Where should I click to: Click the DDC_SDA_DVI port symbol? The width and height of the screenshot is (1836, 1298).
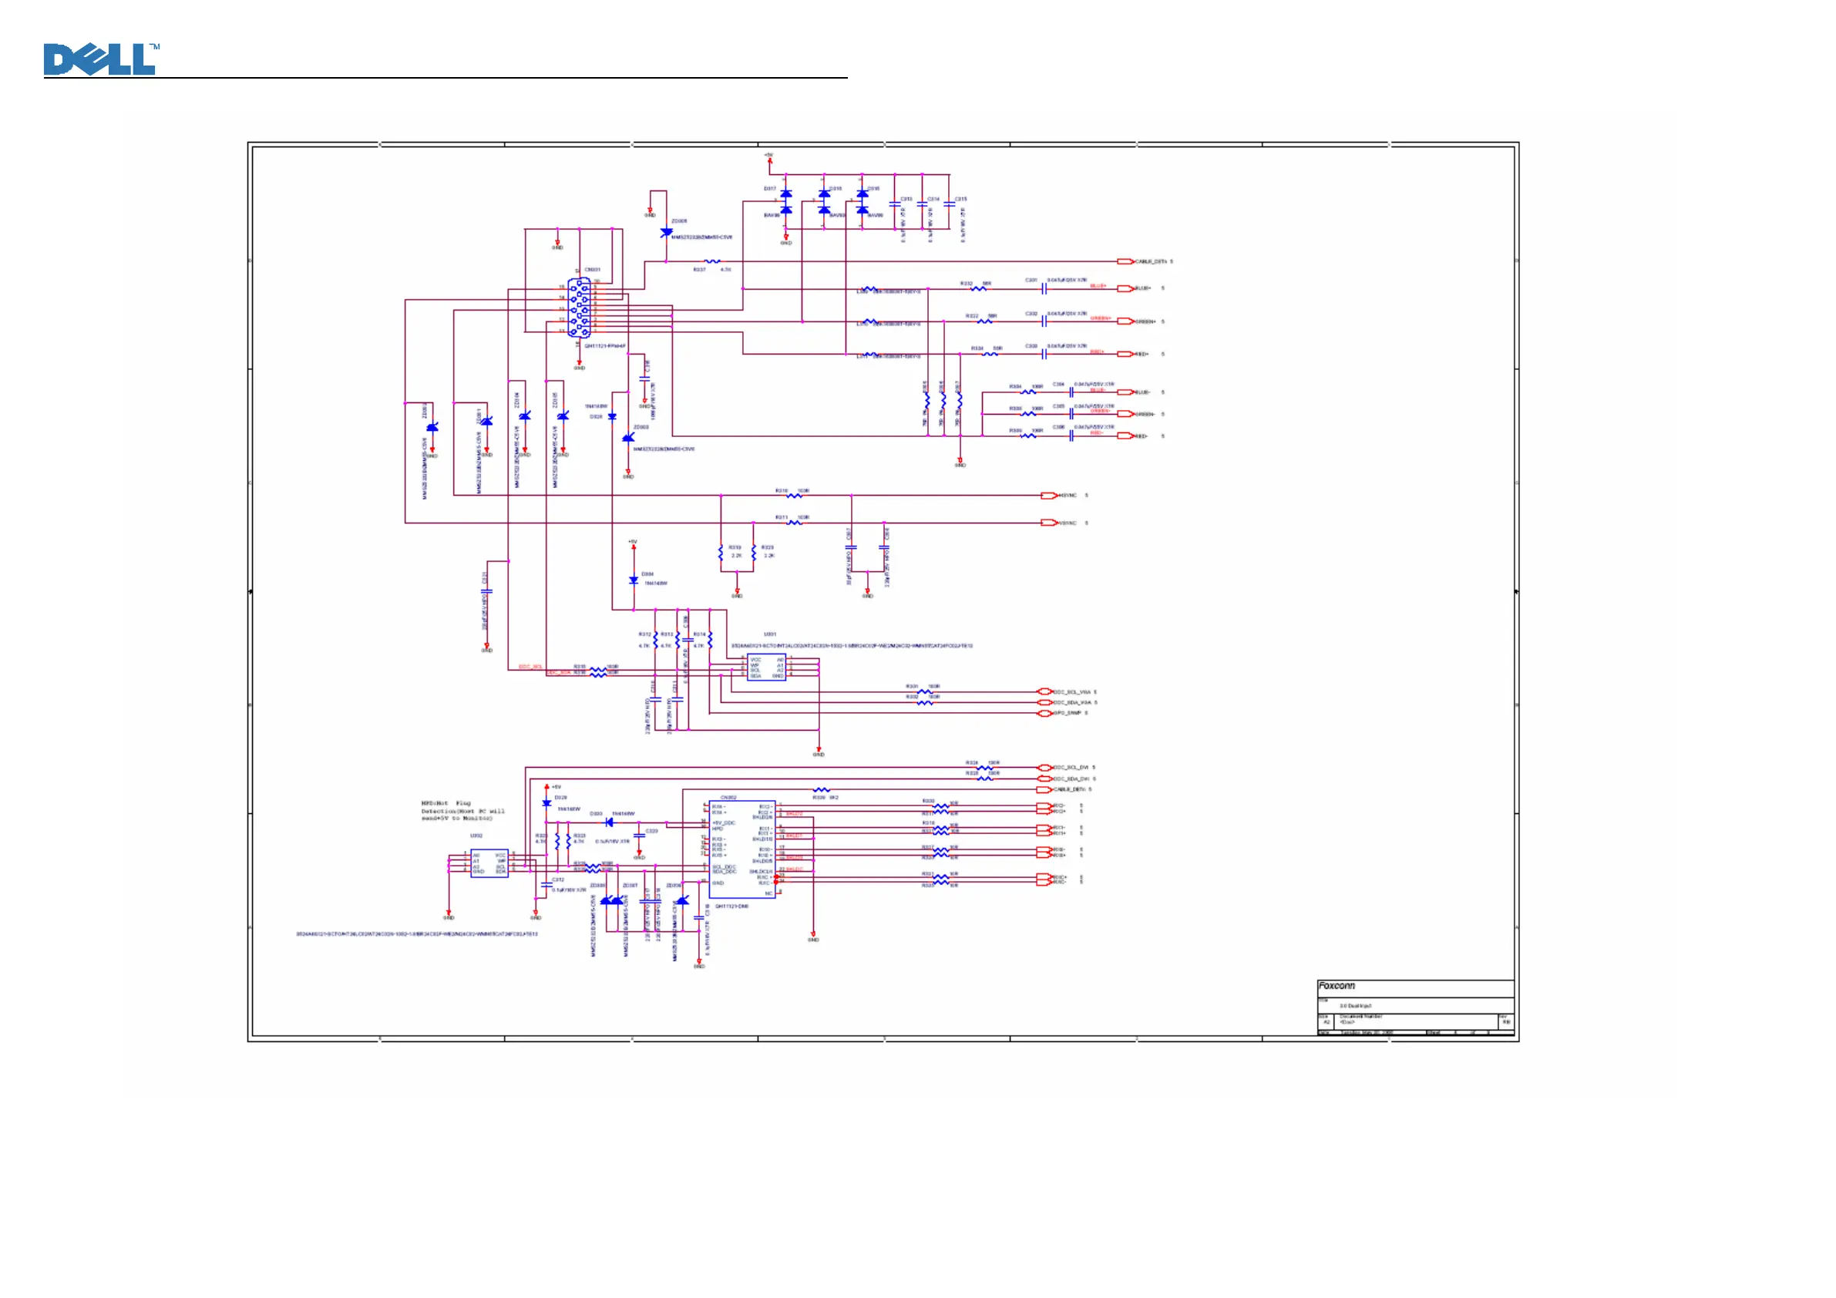(1044, 778)
